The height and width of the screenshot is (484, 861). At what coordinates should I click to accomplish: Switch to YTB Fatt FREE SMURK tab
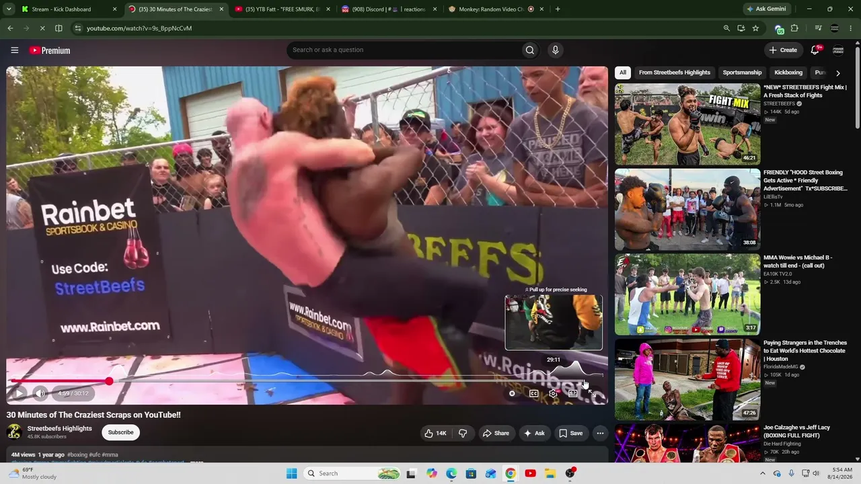tap(283, 9)
